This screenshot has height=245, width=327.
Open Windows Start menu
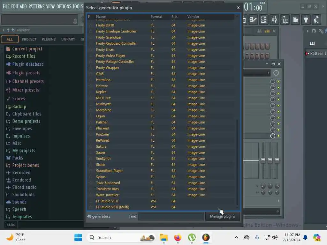point(78,237)
